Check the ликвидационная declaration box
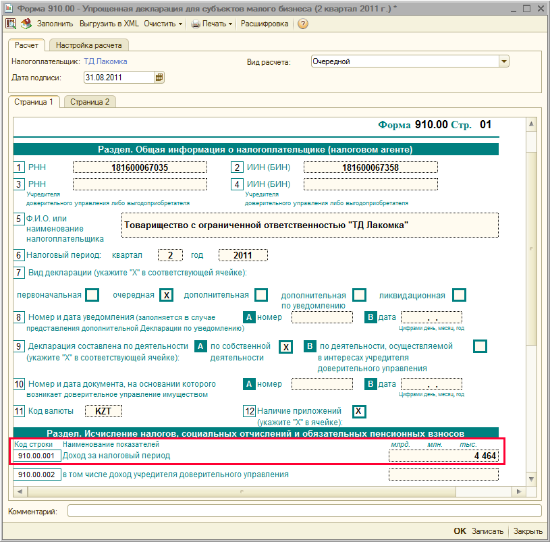This screenshot has width=550, height=542. click(459, 295)
